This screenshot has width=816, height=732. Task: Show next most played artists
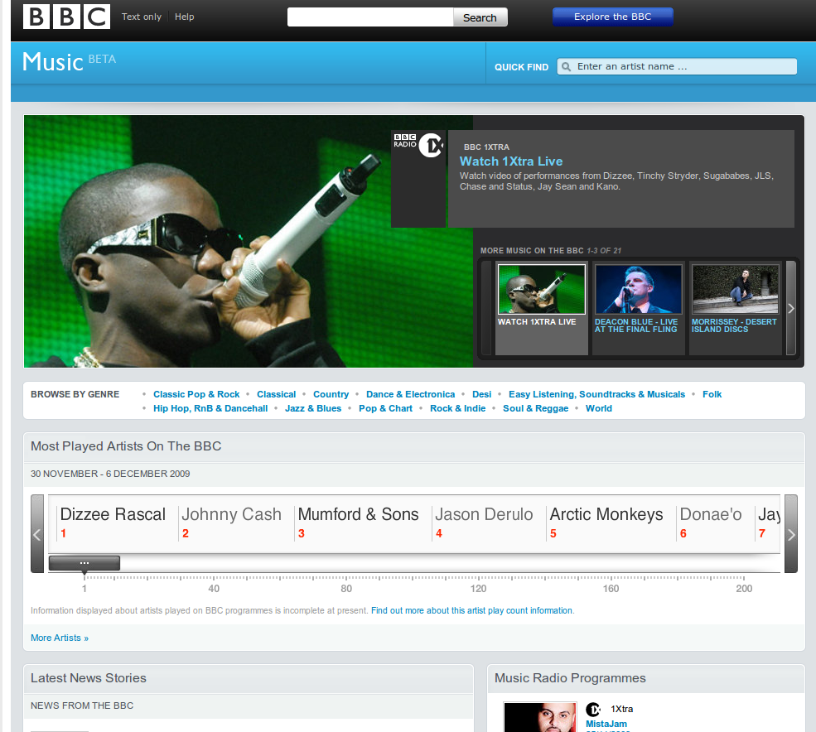tap(790, 534)
